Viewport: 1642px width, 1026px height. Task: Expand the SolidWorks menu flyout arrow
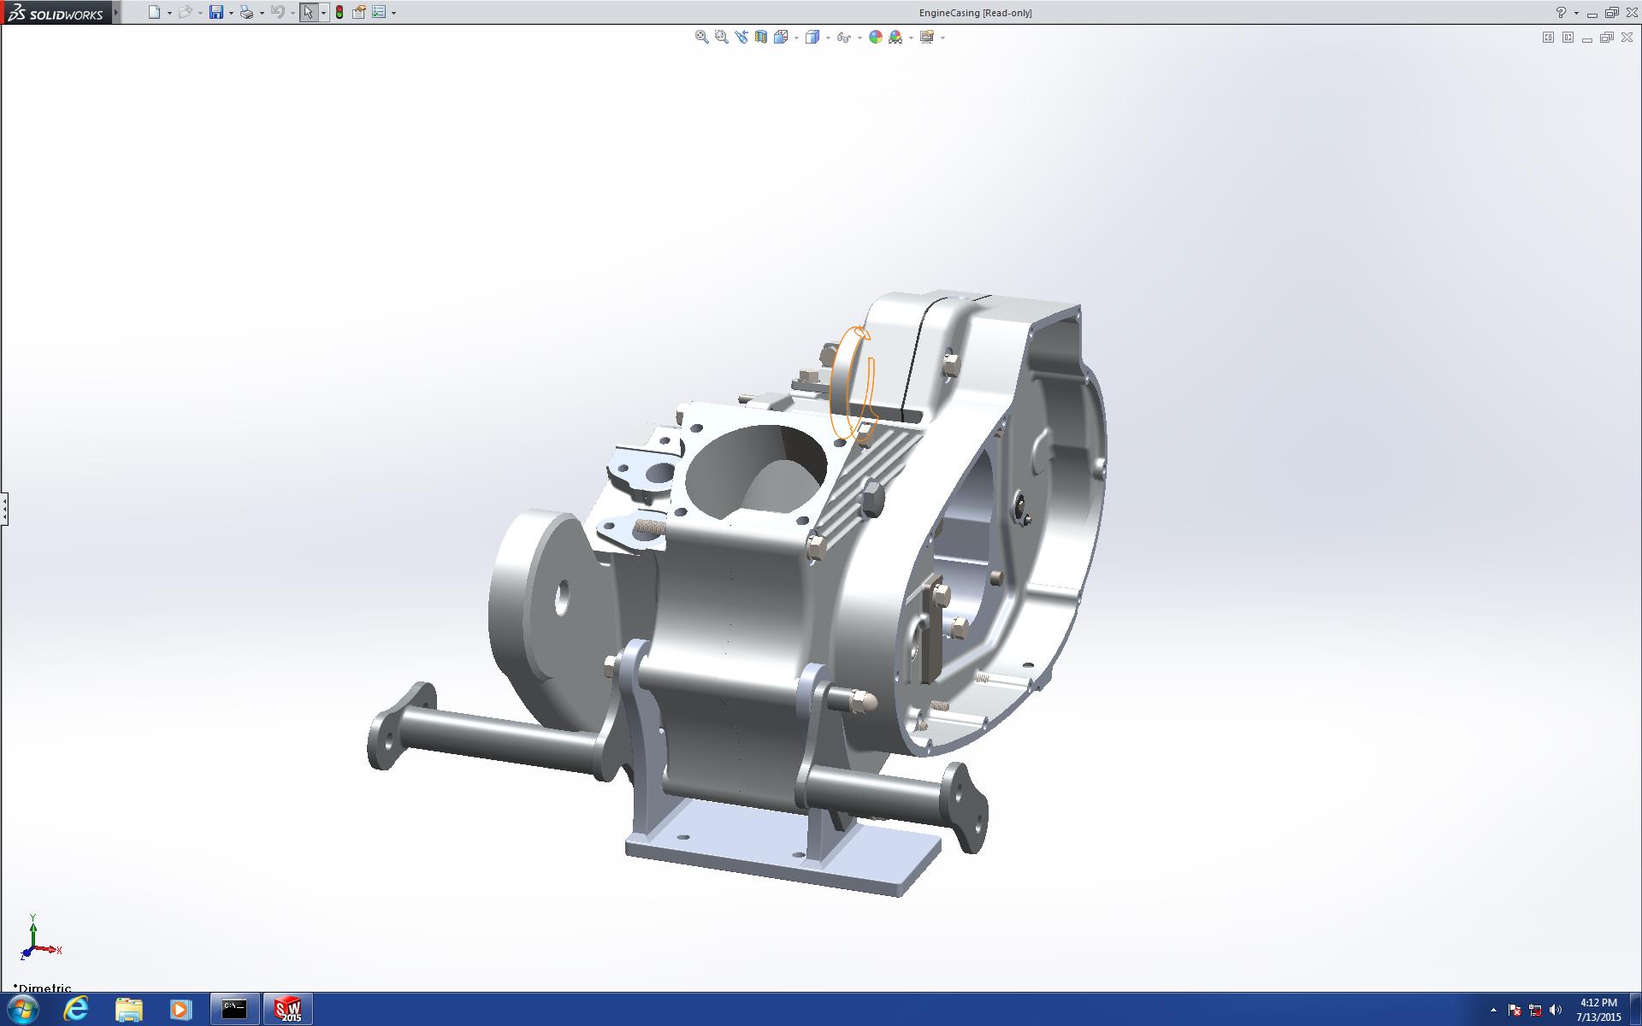coord(116,12)
